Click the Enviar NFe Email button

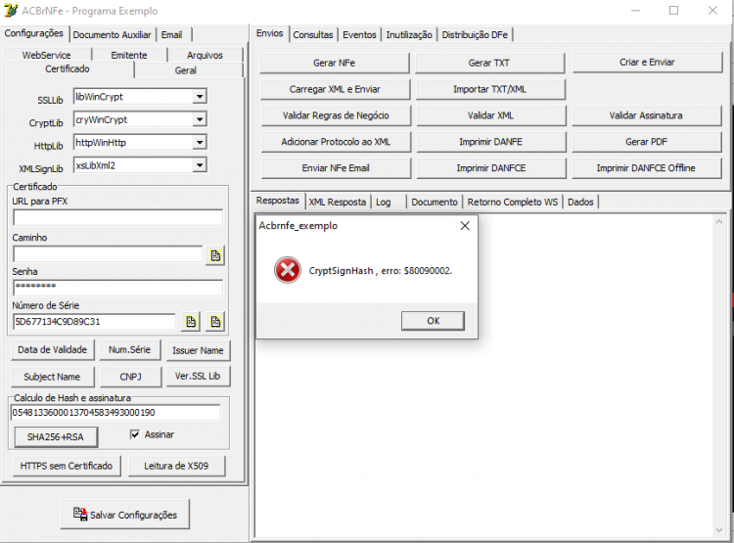pyautogui.click(x=336, y=167)
